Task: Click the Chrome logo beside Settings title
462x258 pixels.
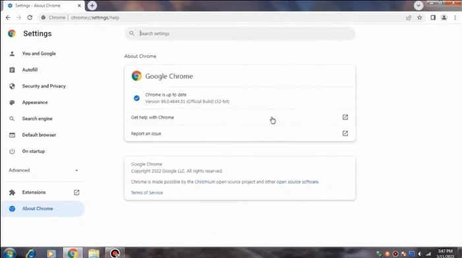Action: click(x=12, y=34)
